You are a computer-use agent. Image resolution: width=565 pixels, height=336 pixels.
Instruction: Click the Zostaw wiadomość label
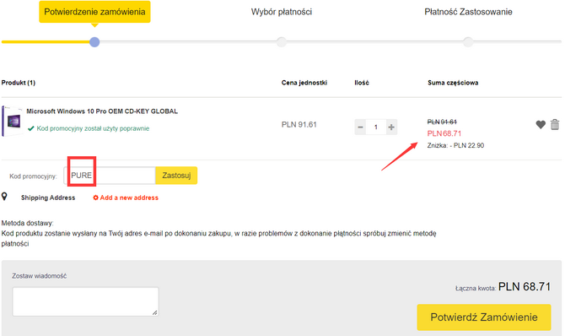(x=40, y=276)
